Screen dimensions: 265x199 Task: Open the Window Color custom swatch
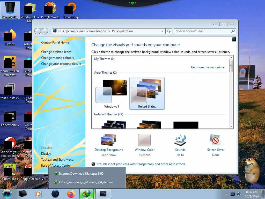pyautogui.click(x=144, y=140)
